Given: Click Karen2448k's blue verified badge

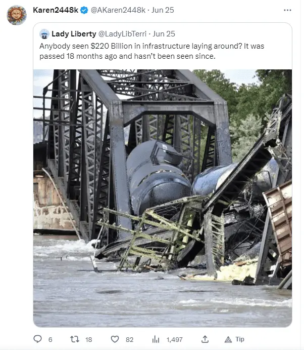Looking at the screenshot, I should 84,10.
